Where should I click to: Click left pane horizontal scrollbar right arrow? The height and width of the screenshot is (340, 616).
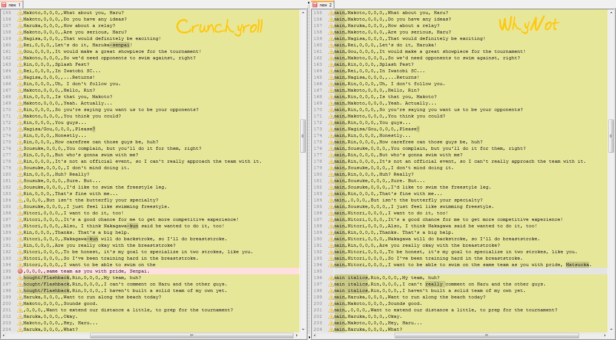[297, 335]
